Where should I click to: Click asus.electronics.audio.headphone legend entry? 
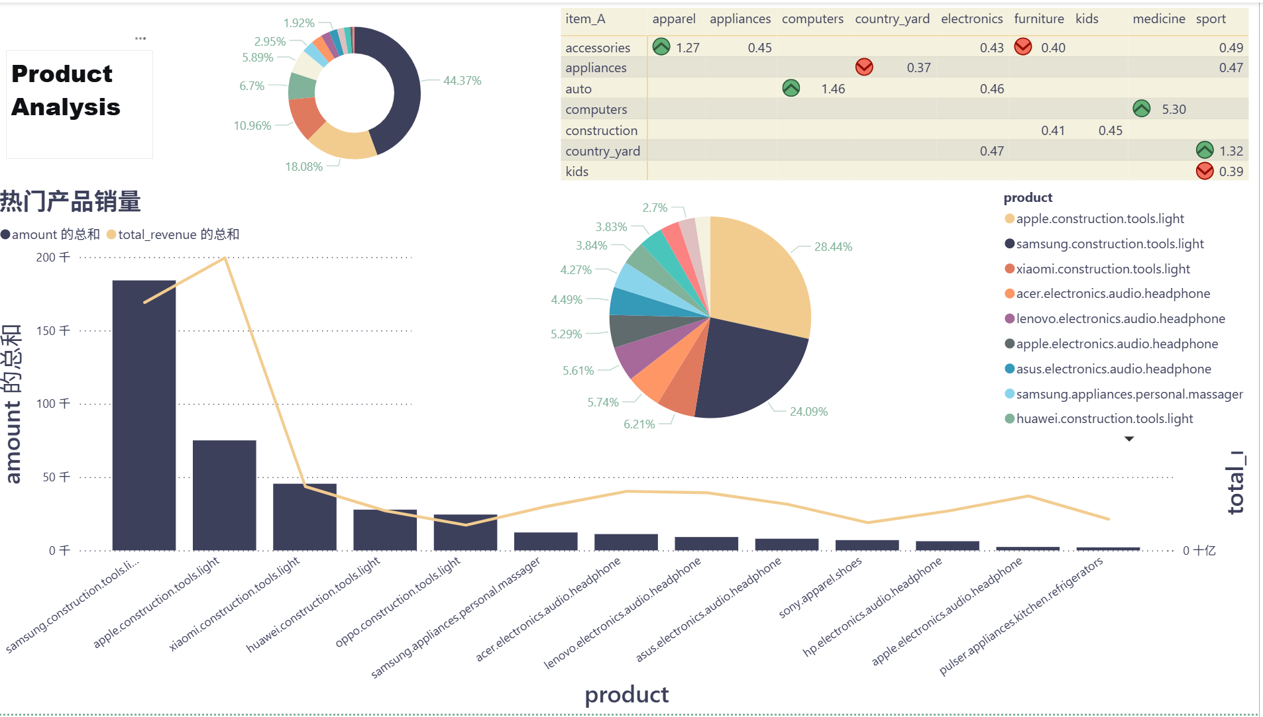click(1108, 369)
